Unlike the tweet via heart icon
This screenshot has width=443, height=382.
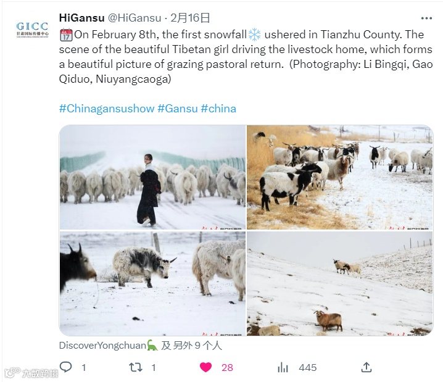click(205, 367)
